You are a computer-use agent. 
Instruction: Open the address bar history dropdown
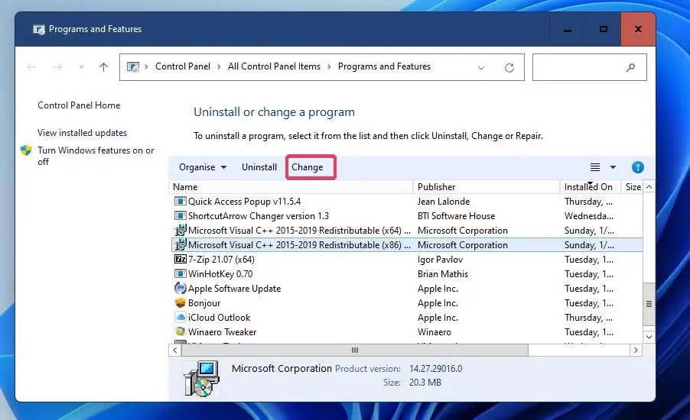(x=481, y=67)
